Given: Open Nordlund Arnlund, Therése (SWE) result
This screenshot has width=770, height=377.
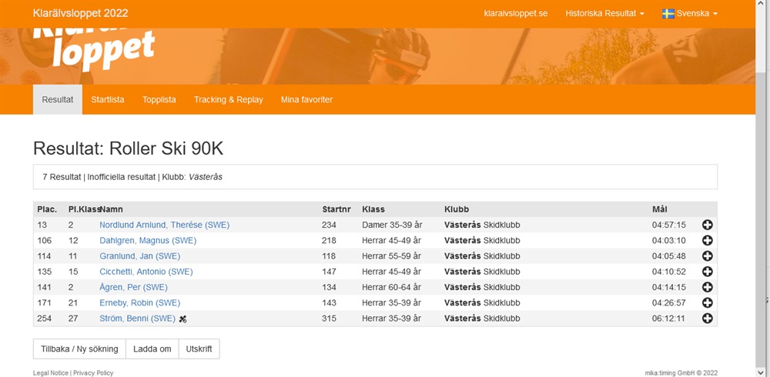Looking at the screenshot, I should (165, 225).
